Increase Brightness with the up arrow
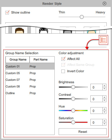This screenshot has height=140, width=112. [x=104, y=86]
